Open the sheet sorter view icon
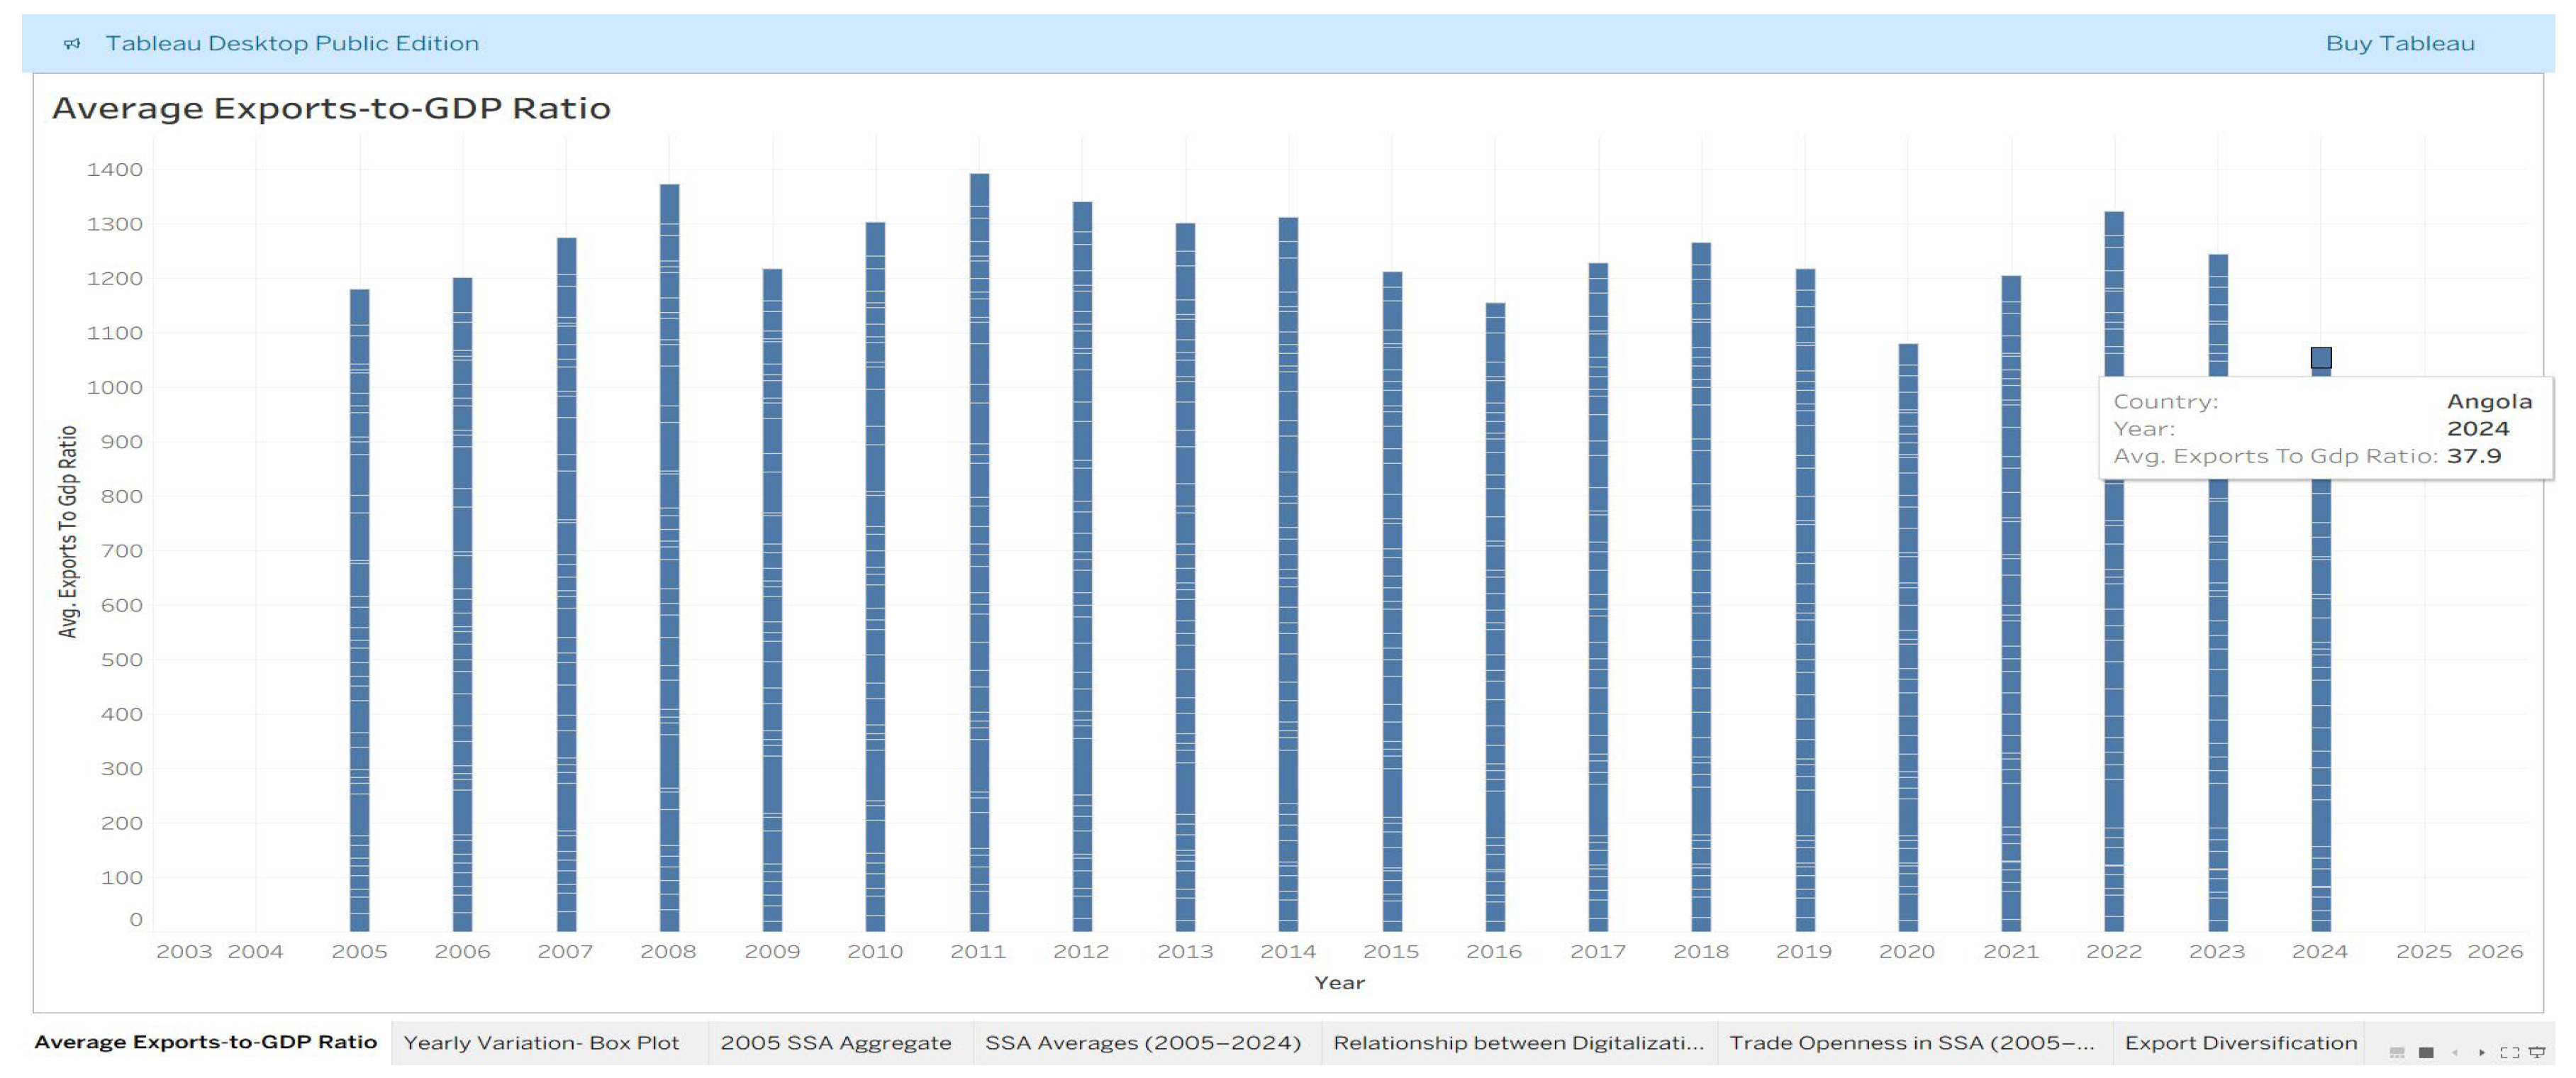Image resolution: width=2576 pixels, height=1078 pixels. (x=2426, y=1052)
